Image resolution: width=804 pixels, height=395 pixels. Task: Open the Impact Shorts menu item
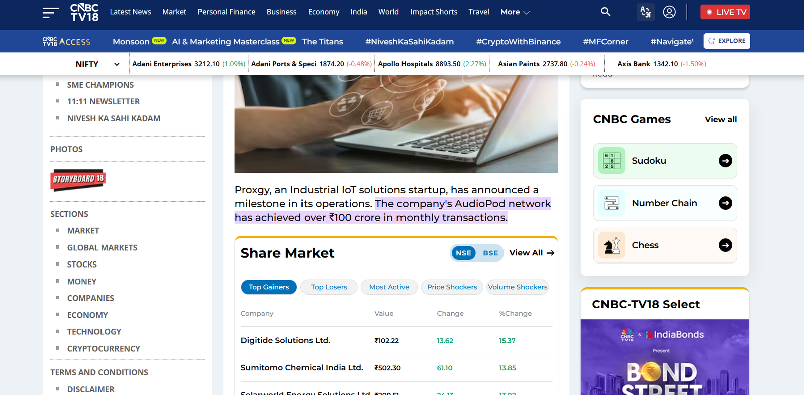pyautogui.click(x=434, y=12)
